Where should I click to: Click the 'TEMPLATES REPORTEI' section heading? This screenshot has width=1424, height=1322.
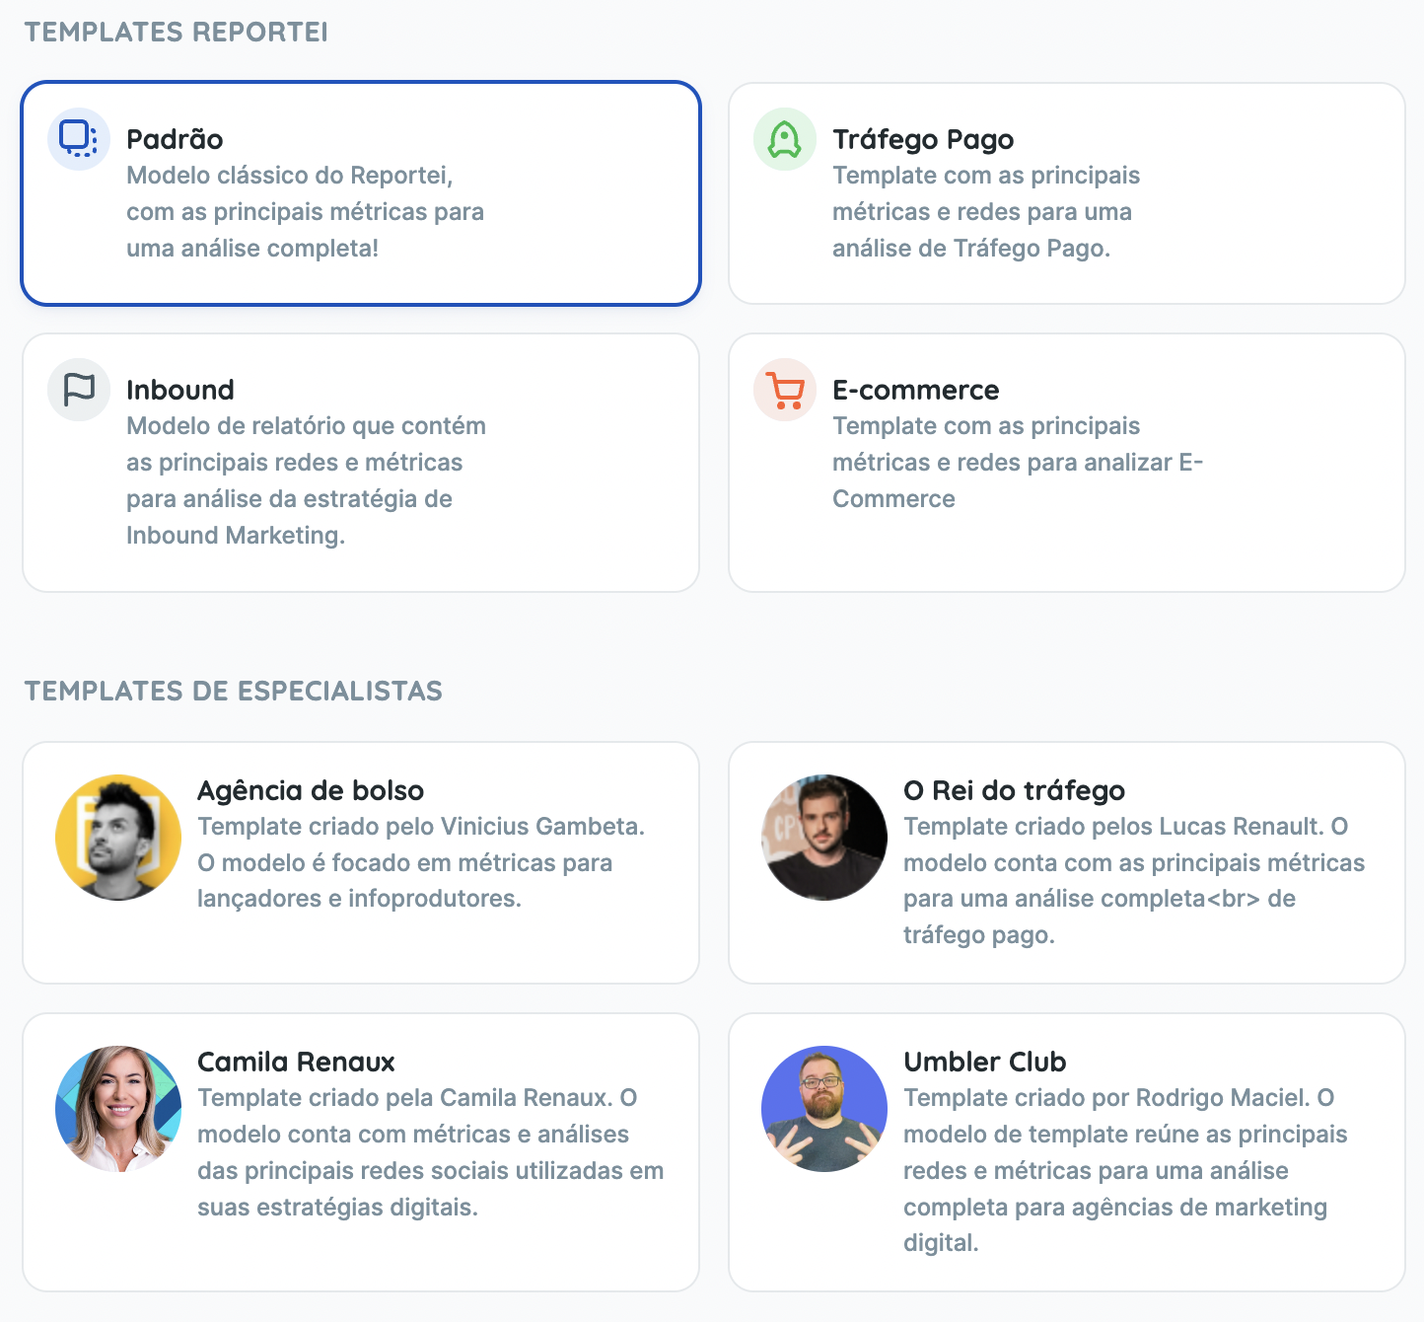[x=176, y=32]
